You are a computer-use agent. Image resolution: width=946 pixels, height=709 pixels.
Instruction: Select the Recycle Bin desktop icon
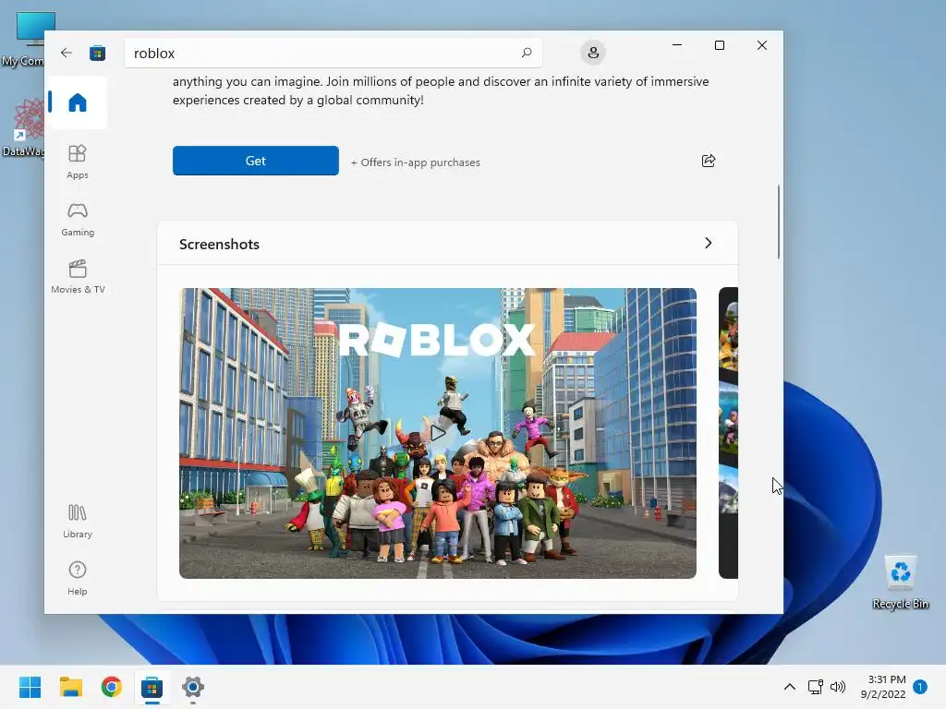pos(900,582)
